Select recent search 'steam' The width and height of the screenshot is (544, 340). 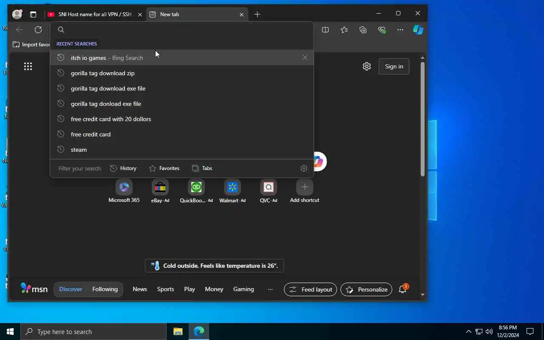pyautogui.click(x=182, y=150)
